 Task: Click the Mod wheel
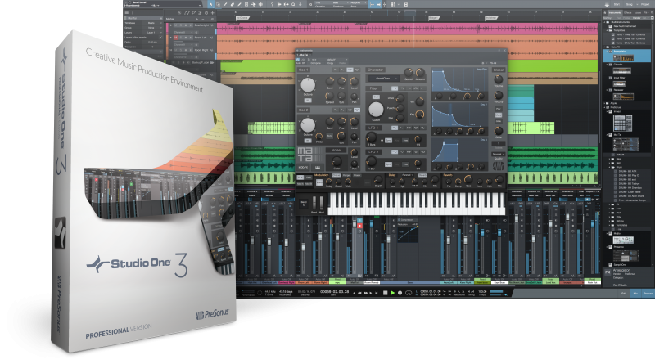pos(322,203)
